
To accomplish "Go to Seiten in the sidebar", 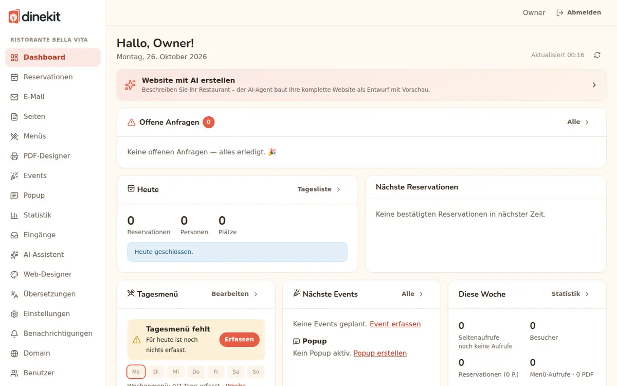I will click(x=53, y=117).
